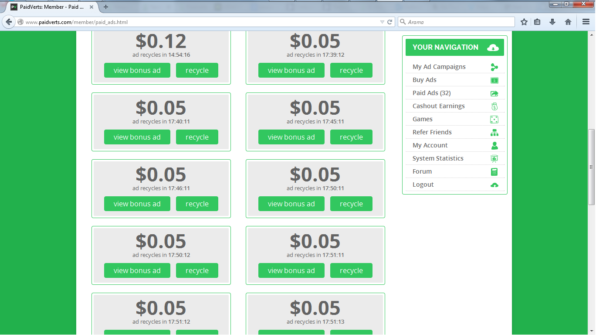The width and height of the screenshot is (596, 335).
Task: Open Paid Ads (32) navigation entry
Action: pos(432,93)
